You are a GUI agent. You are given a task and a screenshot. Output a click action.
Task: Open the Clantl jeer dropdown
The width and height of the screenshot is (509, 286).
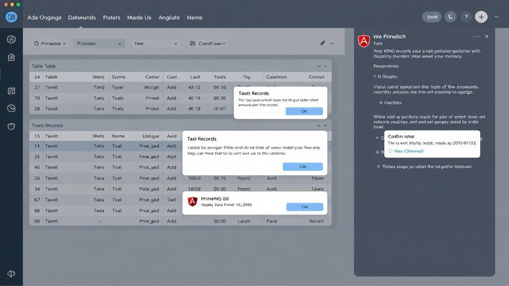point(208,44)
